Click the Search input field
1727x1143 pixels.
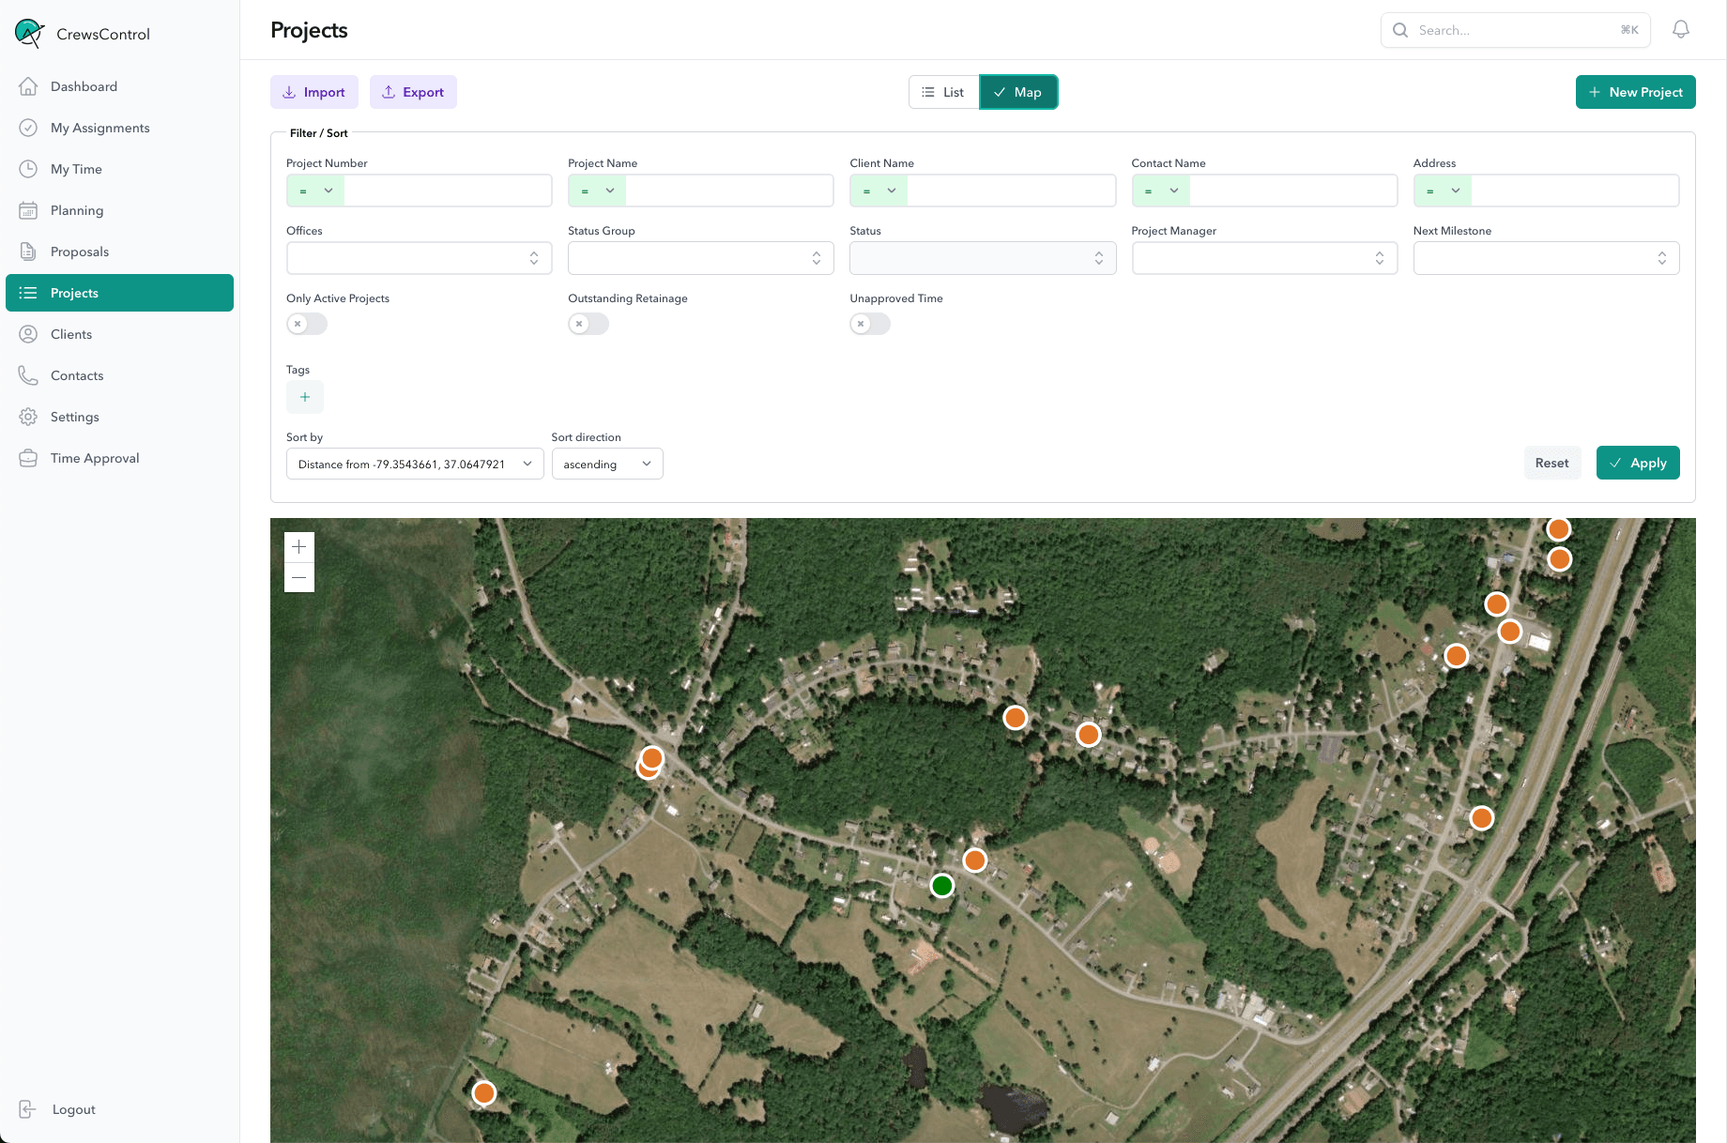click(x=1513, y=30)
